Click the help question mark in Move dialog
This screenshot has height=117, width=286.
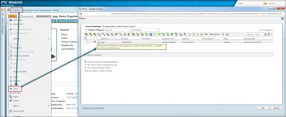(282, 18)
